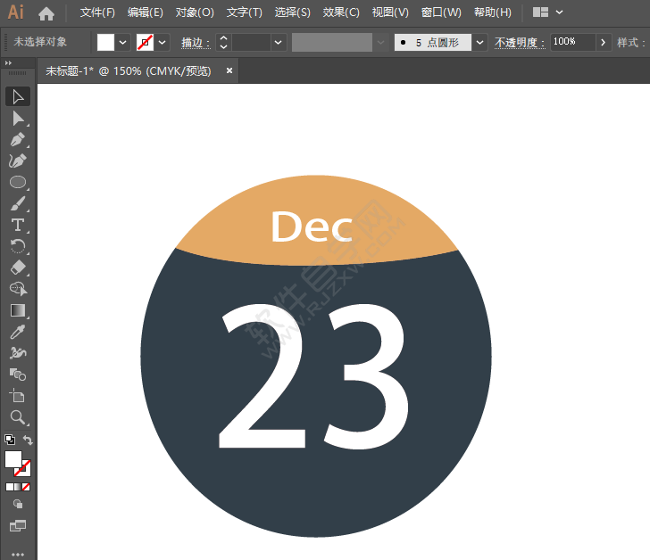Open the 效果(C) menu
650x560 pixels.
[341, 12]
